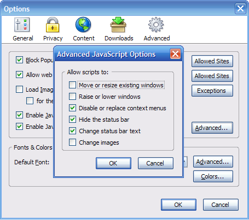
Task: Open Colors settings button
Action: [213, 176]
